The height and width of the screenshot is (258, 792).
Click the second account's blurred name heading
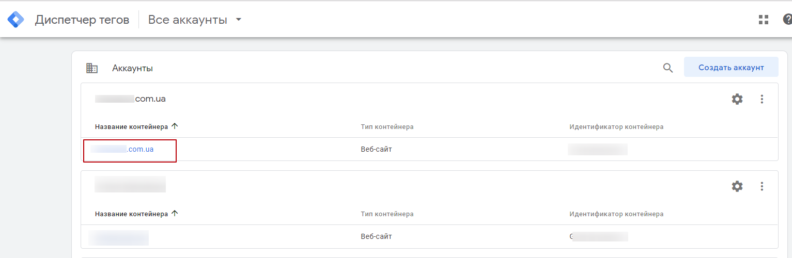[x=130, y=185]
